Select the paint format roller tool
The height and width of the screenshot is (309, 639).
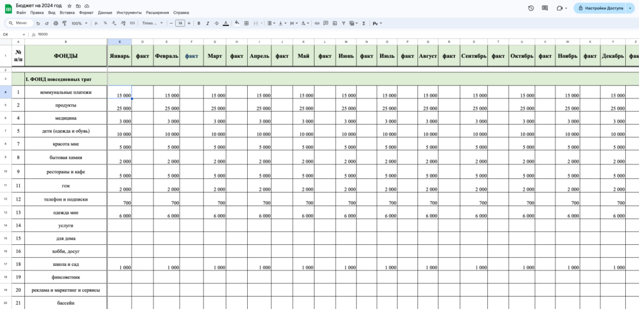[x=64, y=23]
